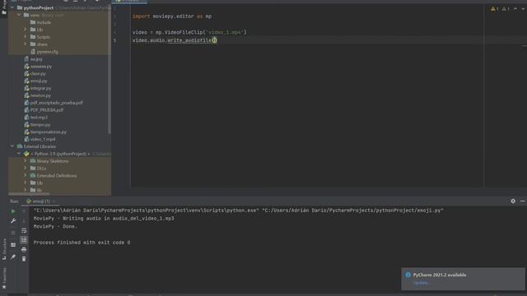Click the Update link in PyCharm notification

click(421, 283)
